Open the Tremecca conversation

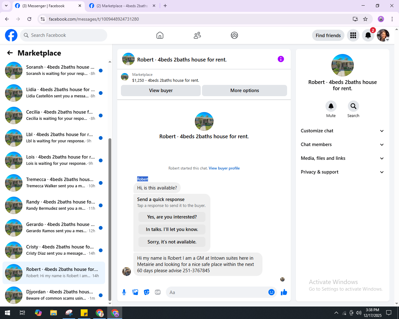click(x=54, y=183)
